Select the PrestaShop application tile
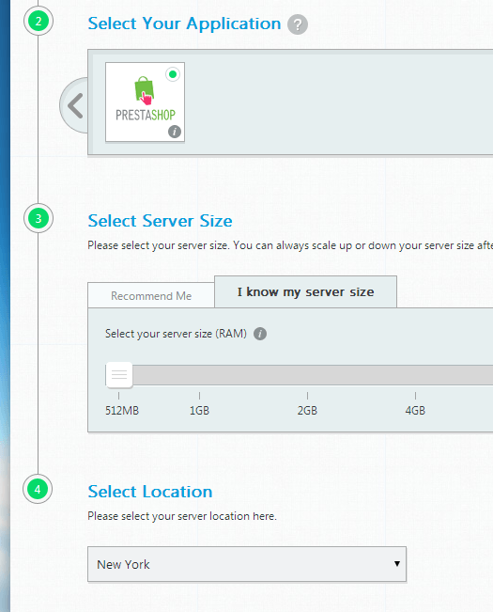 point(145,102)
